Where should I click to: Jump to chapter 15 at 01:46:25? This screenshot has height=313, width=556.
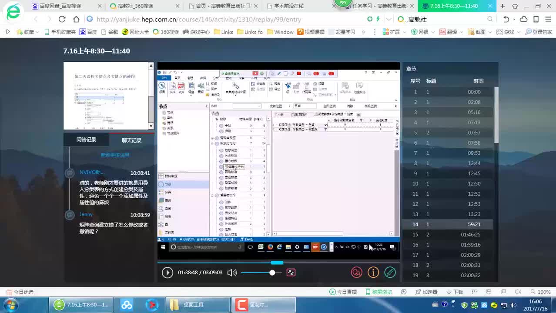coord(448,235)
